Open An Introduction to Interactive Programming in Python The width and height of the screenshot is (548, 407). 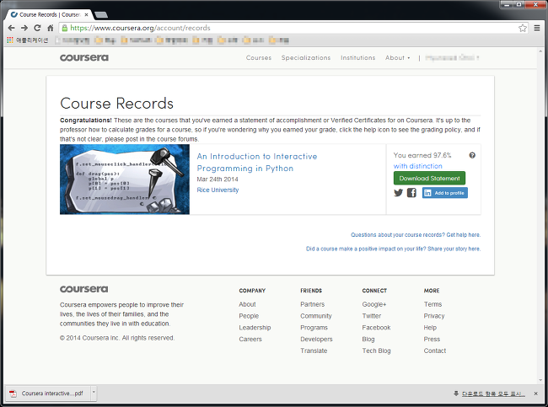pyautogui.click(x=257, y=162)
